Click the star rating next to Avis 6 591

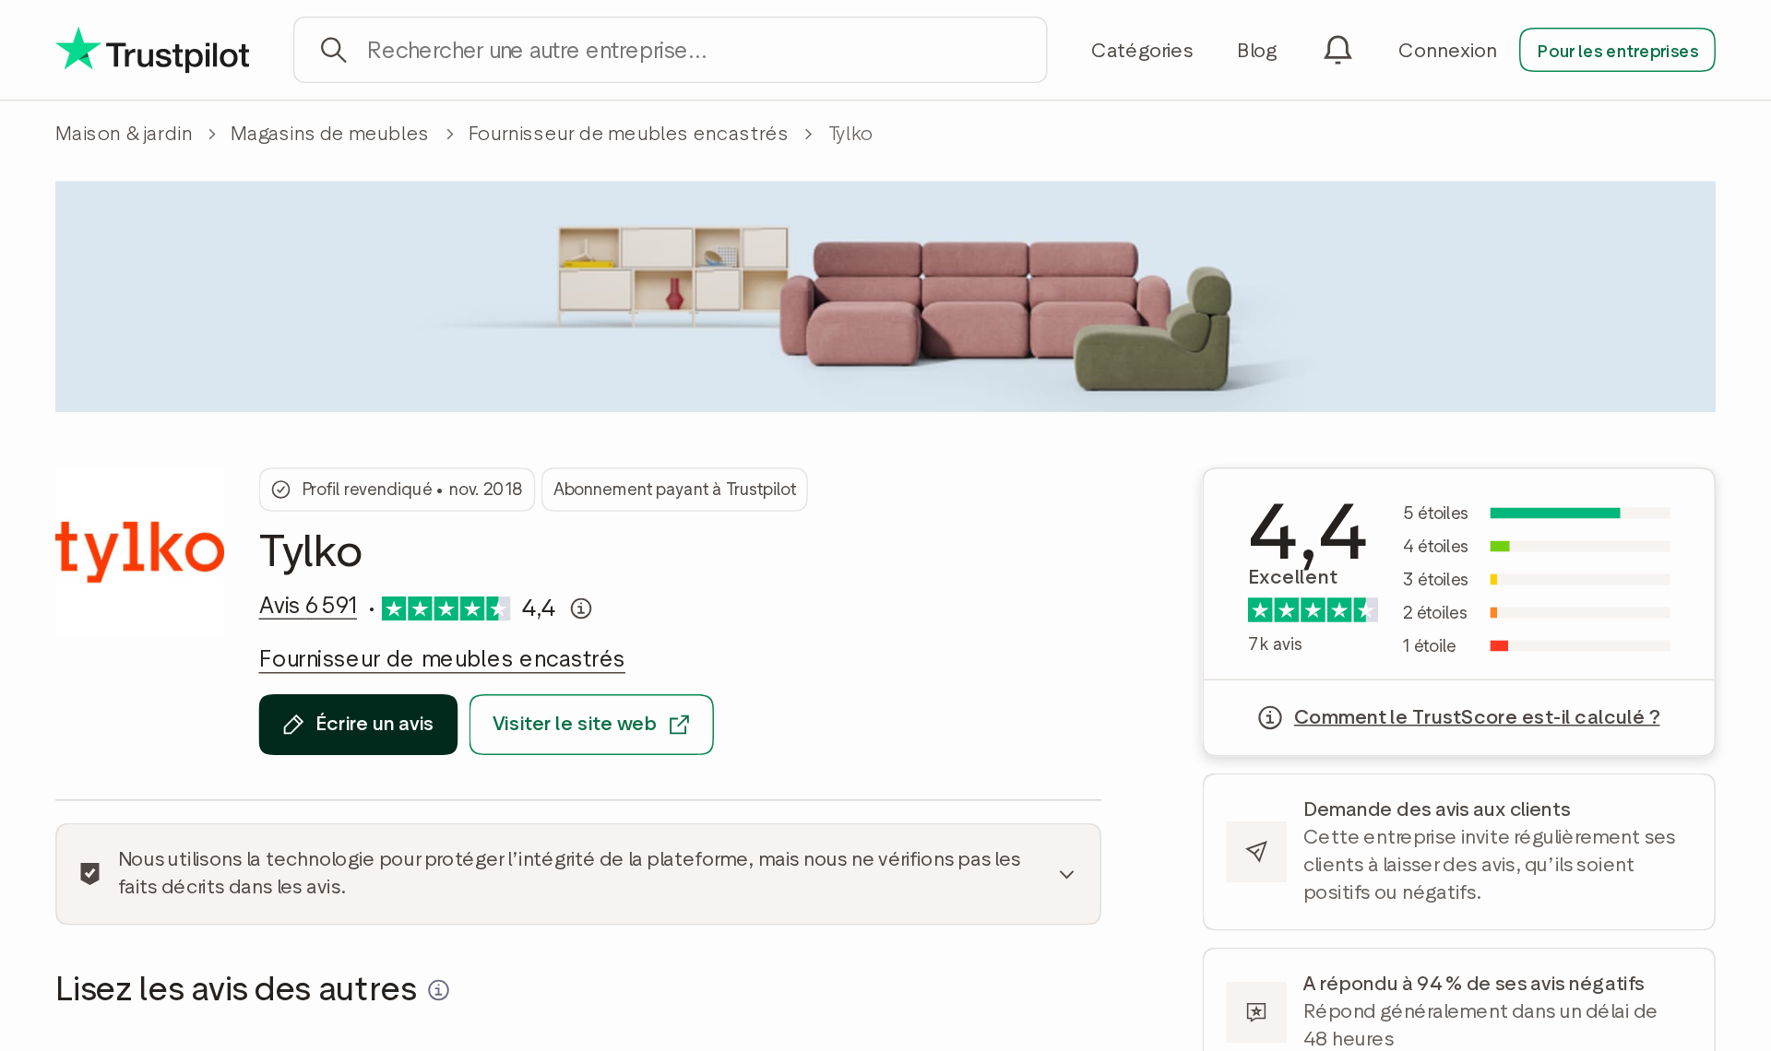[446, 608]
